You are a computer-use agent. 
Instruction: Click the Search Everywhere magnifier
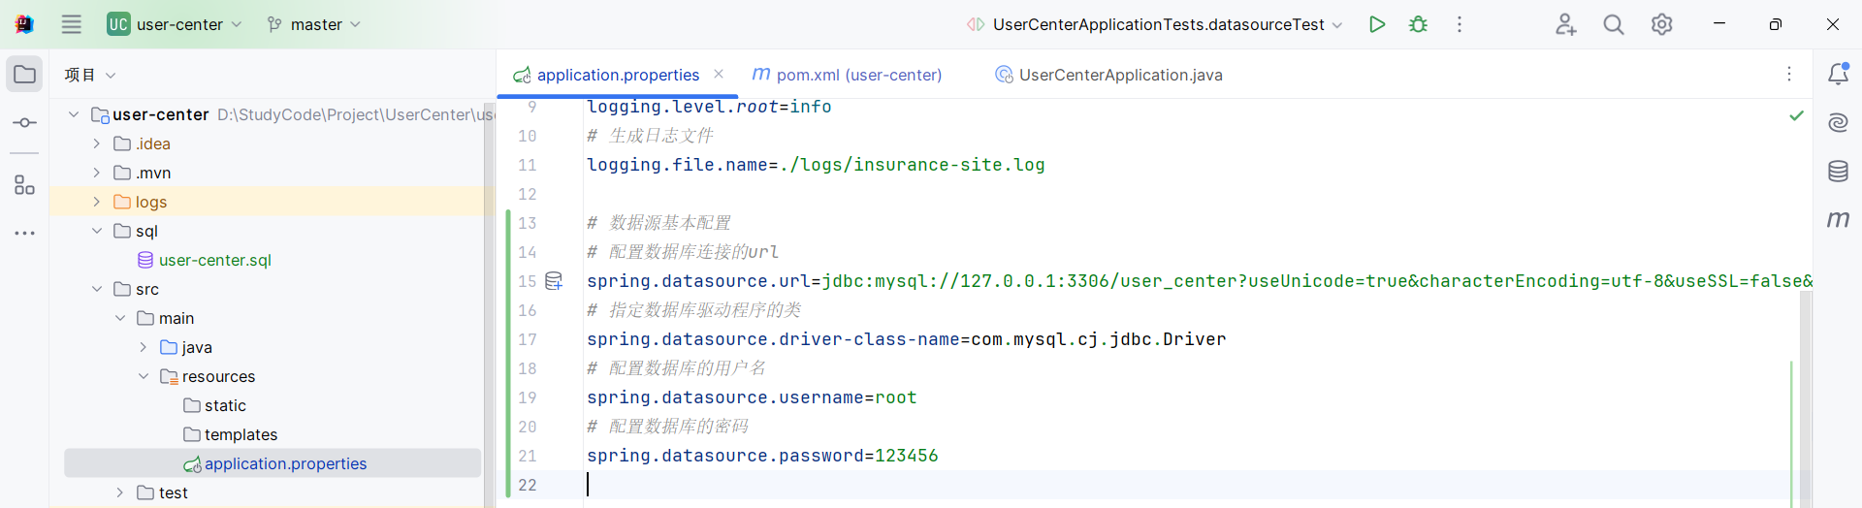pos(1613,24)
